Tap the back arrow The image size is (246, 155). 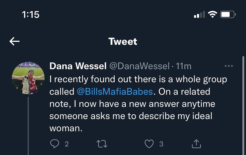(x=15, y=41)
